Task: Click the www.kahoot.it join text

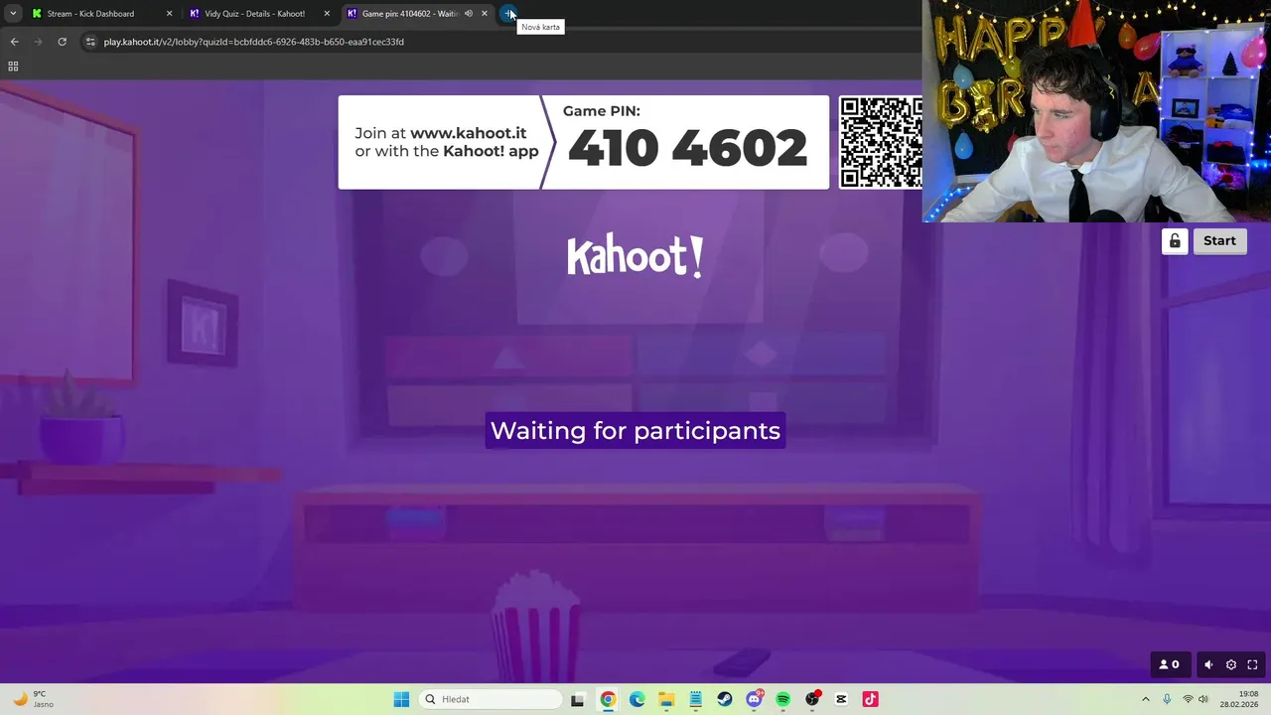Action: [468, 133]
